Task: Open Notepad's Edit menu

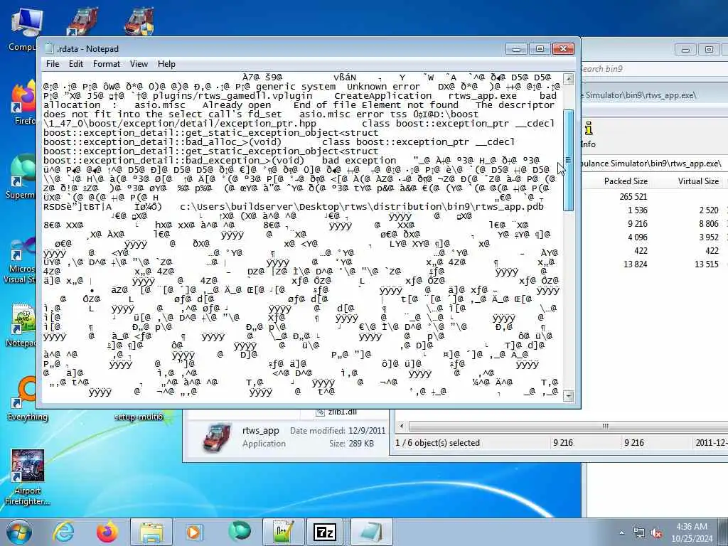Action: 75,63
